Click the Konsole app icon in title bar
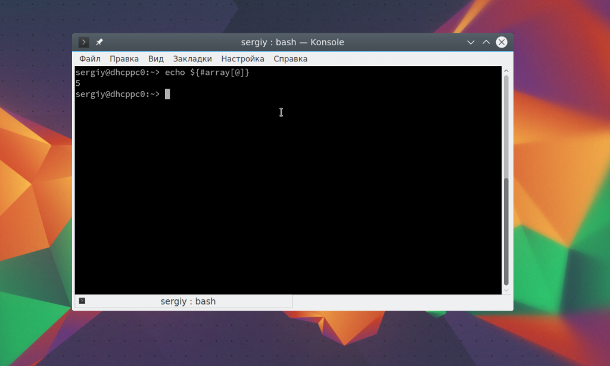Viewport: 610px width, 366px height. pos(84,42)
